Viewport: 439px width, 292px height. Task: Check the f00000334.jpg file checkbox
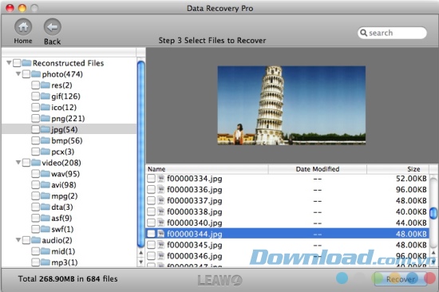(x=151, y=179)
